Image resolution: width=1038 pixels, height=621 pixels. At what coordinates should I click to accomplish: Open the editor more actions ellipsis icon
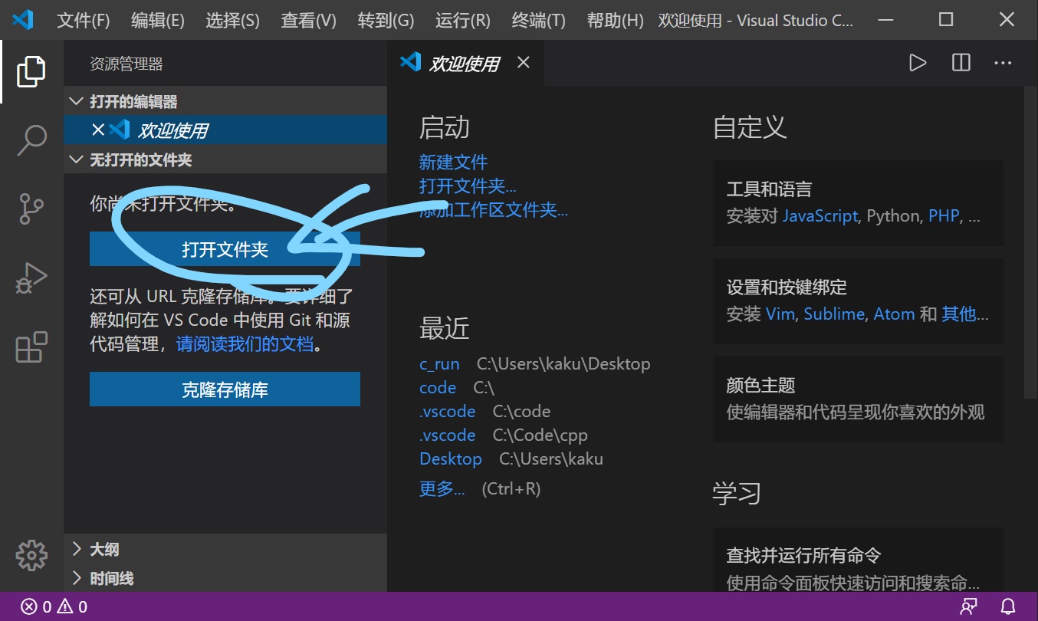[1003, 62]
